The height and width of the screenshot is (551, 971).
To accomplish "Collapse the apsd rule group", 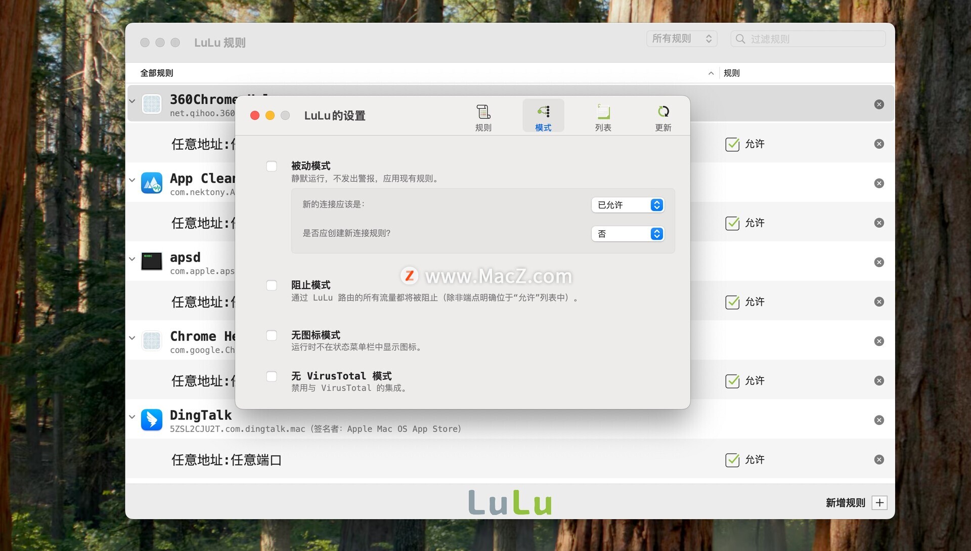I will 132,259.
